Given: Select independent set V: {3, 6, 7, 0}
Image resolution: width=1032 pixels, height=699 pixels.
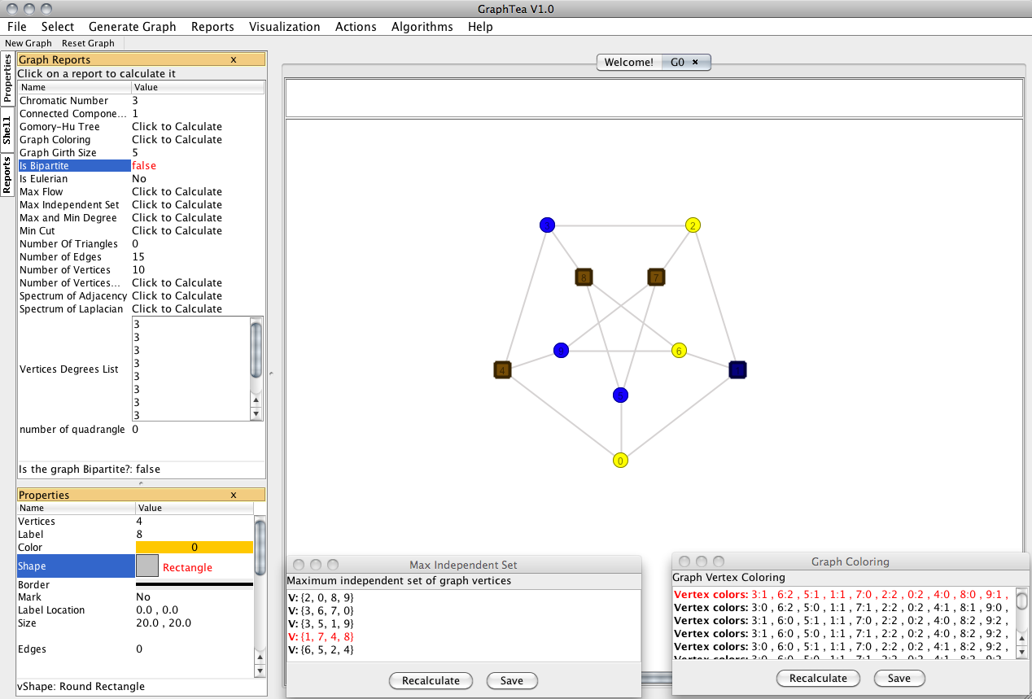Looking at the screenshot, I should click(x=321, y=610).
